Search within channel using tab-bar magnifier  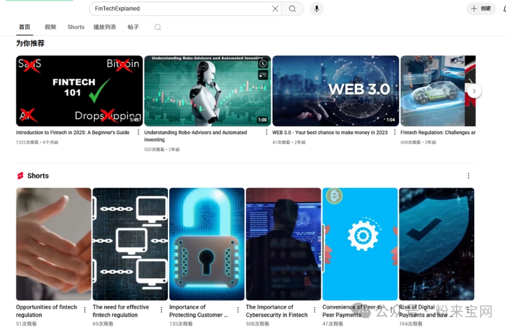click(x=158, y=28)
